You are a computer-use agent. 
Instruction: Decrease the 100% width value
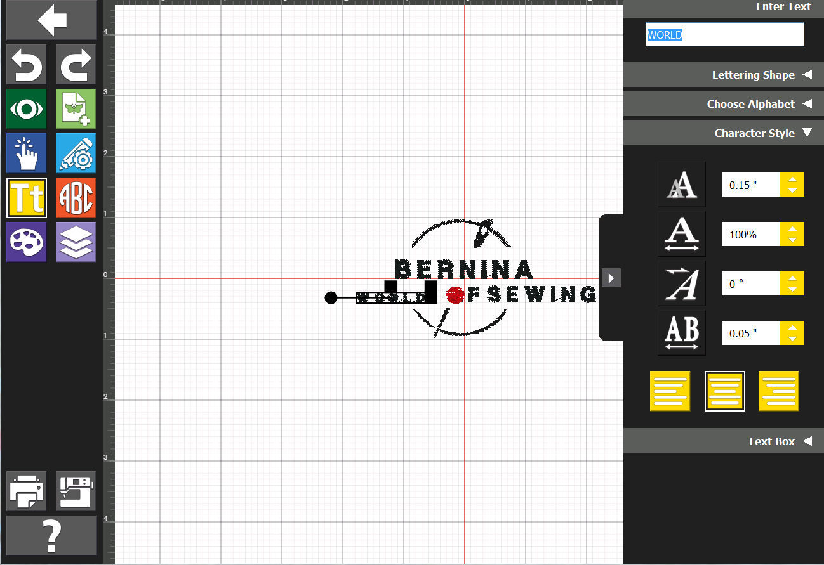792,240
